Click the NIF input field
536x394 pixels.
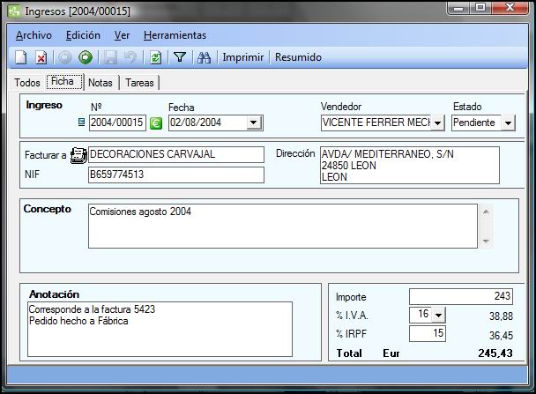(176, 175)
